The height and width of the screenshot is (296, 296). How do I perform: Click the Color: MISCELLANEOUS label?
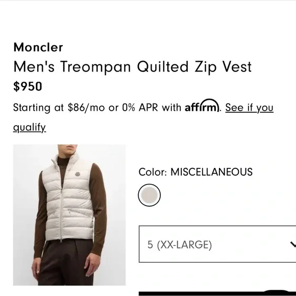point(195,172)
